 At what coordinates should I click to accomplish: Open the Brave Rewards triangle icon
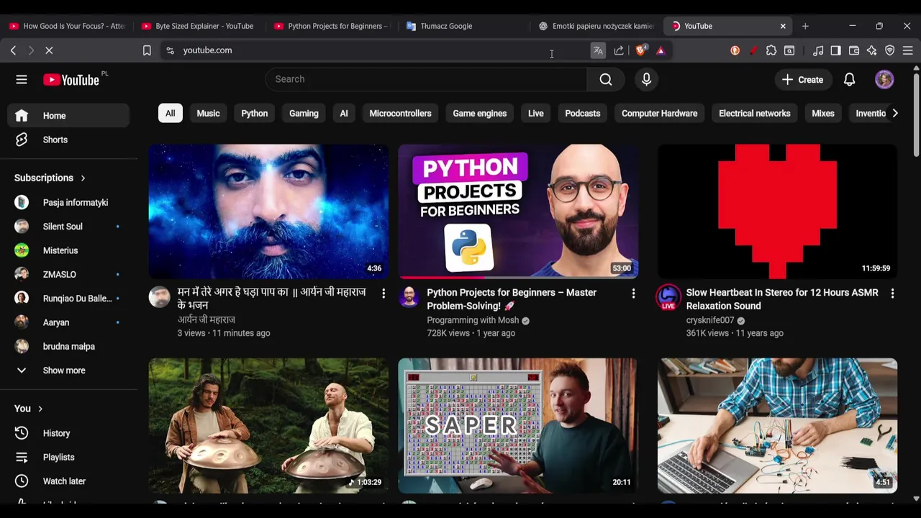click(x=661, y=50)
